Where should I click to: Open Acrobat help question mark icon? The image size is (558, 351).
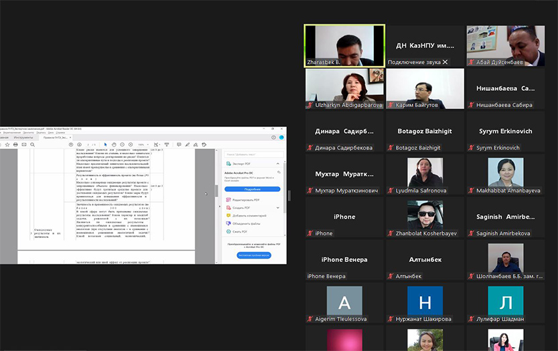[273, 137]
